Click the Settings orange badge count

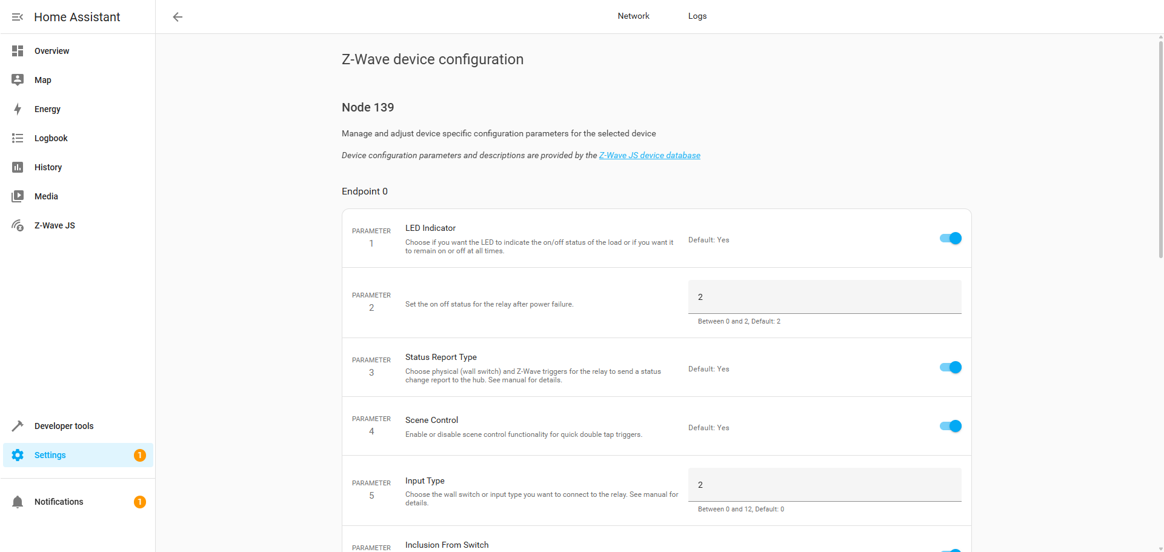(x=140, y=455)
